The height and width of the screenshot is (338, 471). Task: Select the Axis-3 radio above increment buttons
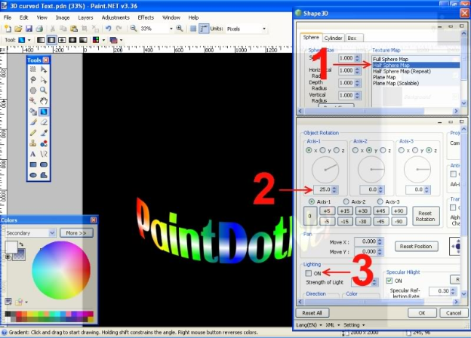pyautogui.click(x=380, y=201)
